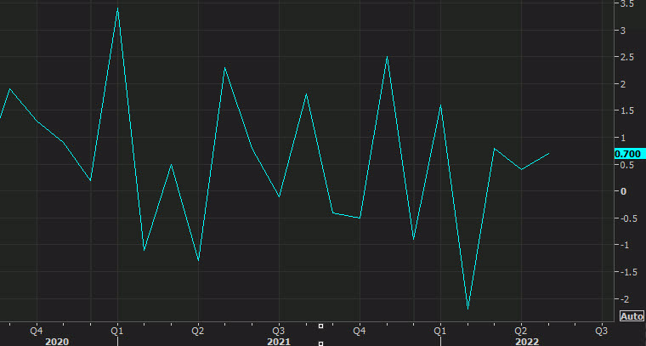The height and width of the screenshot is (346, 646).
Task: Click the 2020 year label
Action: tap(57, 341)
